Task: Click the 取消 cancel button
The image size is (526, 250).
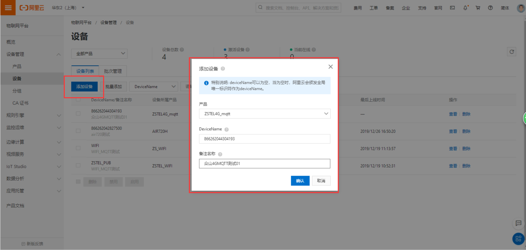Action: [321, 181]
